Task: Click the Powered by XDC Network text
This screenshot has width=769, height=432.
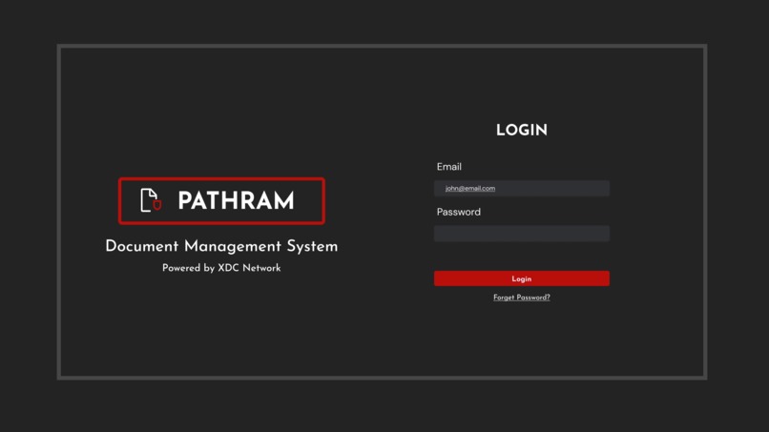Action: click(221, 268)
